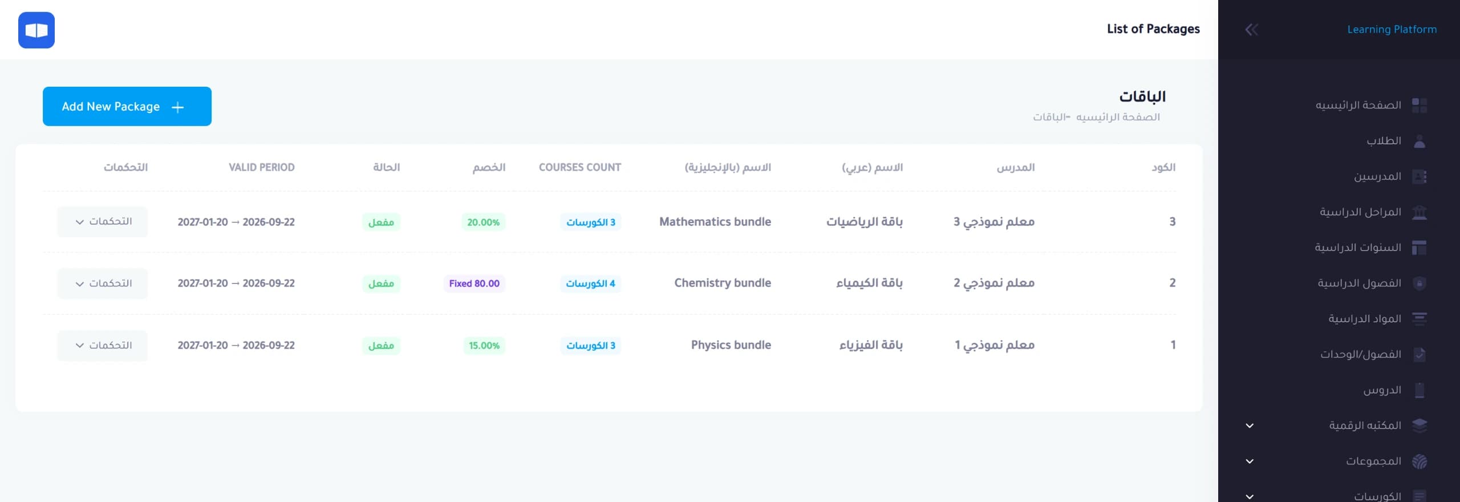Click the students person icon
This screenshot has height=502, width=1460.
1419,141
